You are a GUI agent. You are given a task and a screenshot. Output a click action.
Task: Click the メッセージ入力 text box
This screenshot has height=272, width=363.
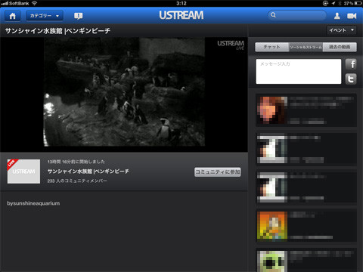(x=299, y=71)
